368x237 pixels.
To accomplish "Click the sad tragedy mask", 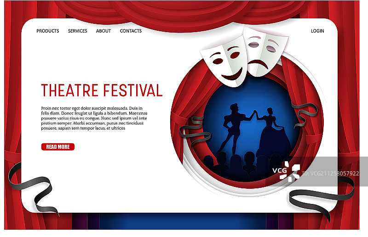I will click(x=265, y=51).
